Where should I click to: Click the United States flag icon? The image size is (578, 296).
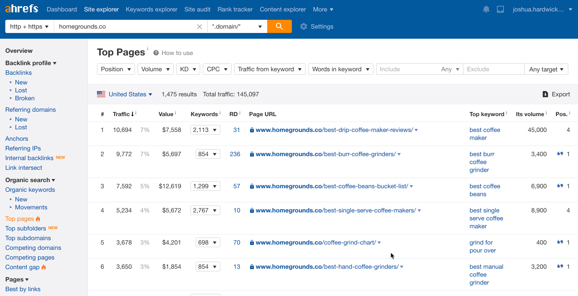101,94
